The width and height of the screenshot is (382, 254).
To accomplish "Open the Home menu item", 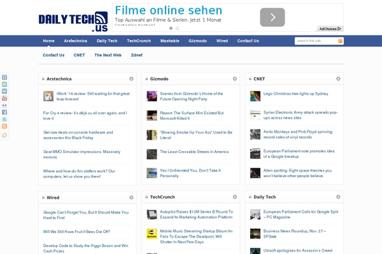I will (x=49, y=41).
